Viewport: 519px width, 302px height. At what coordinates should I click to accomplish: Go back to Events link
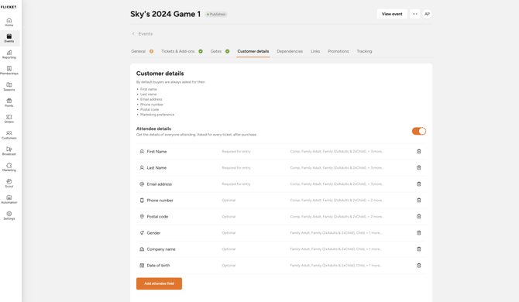pyautogui.click(x=146, y=34)
